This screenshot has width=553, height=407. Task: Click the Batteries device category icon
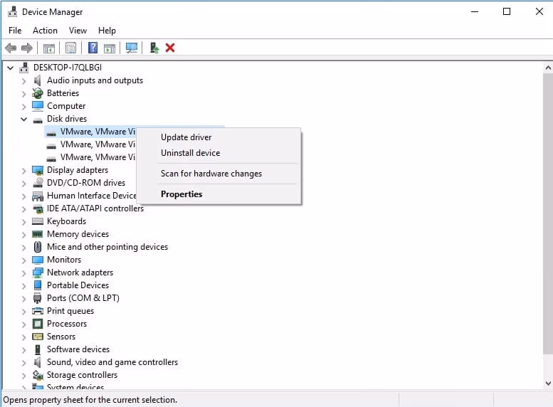pos(38,93)
